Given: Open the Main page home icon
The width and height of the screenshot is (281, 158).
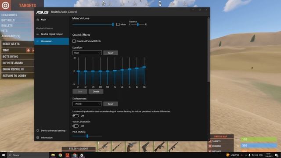Looking at the screenshot, I should coord(38,20).
